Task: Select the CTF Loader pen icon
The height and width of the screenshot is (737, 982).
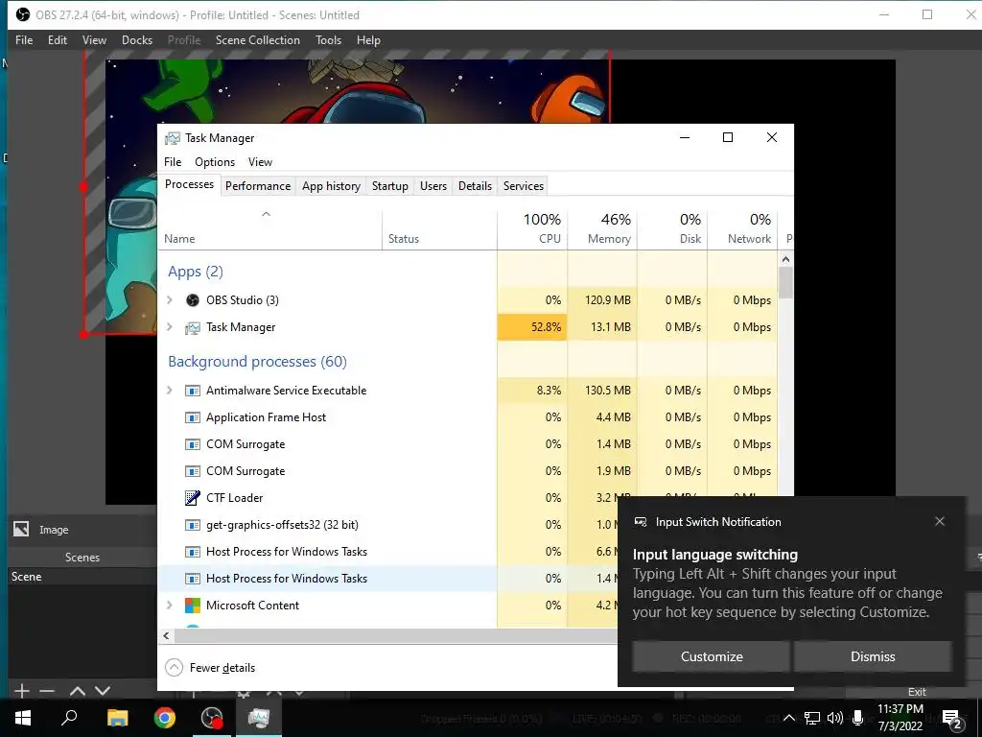Action: [193, 498]
